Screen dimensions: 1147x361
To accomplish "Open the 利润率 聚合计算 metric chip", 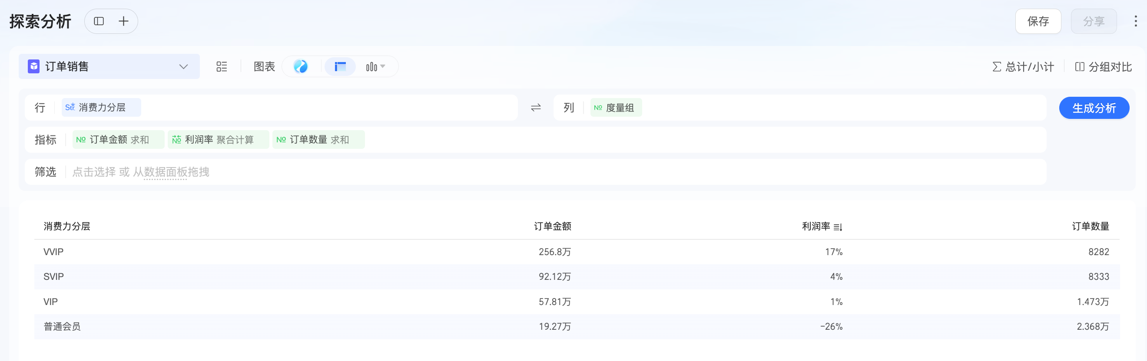I will (x=218, y=140).
